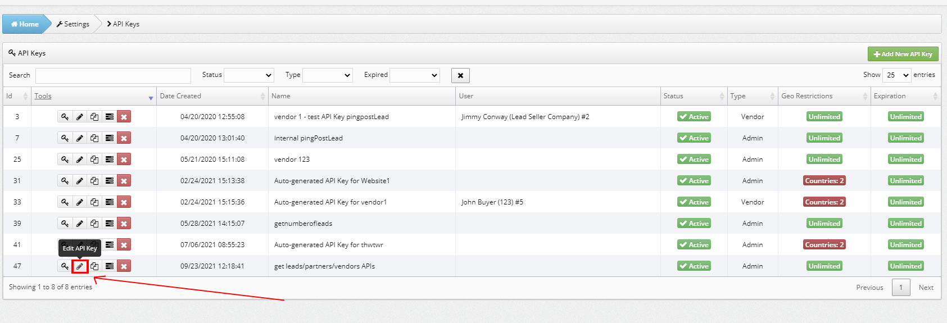Open the list icon in the Id 33 row
947x323 pixels.
click(110, 202)
